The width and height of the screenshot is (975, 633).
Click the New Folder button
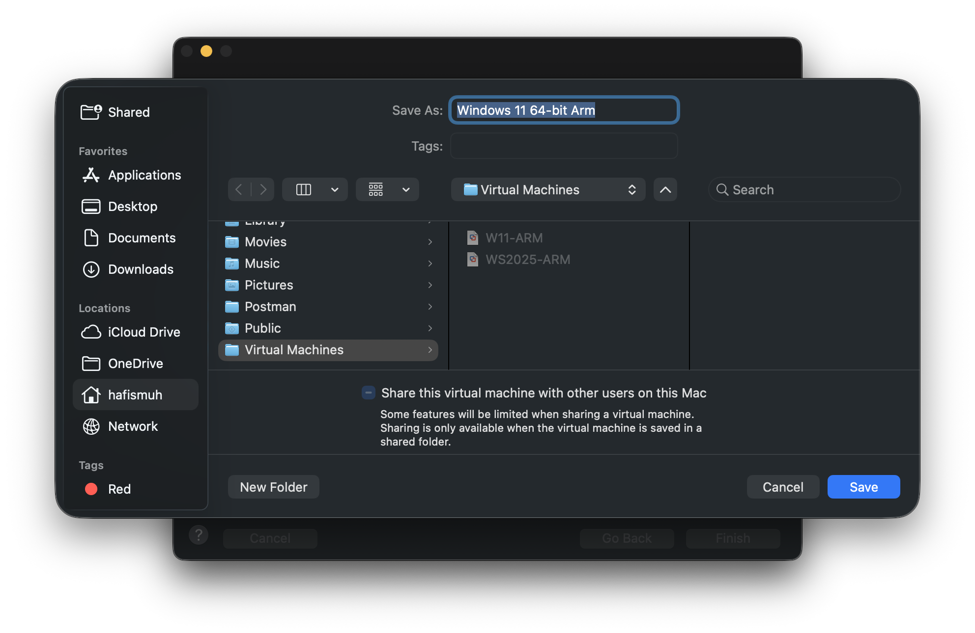pyautogui.click(x=273, y=487)
